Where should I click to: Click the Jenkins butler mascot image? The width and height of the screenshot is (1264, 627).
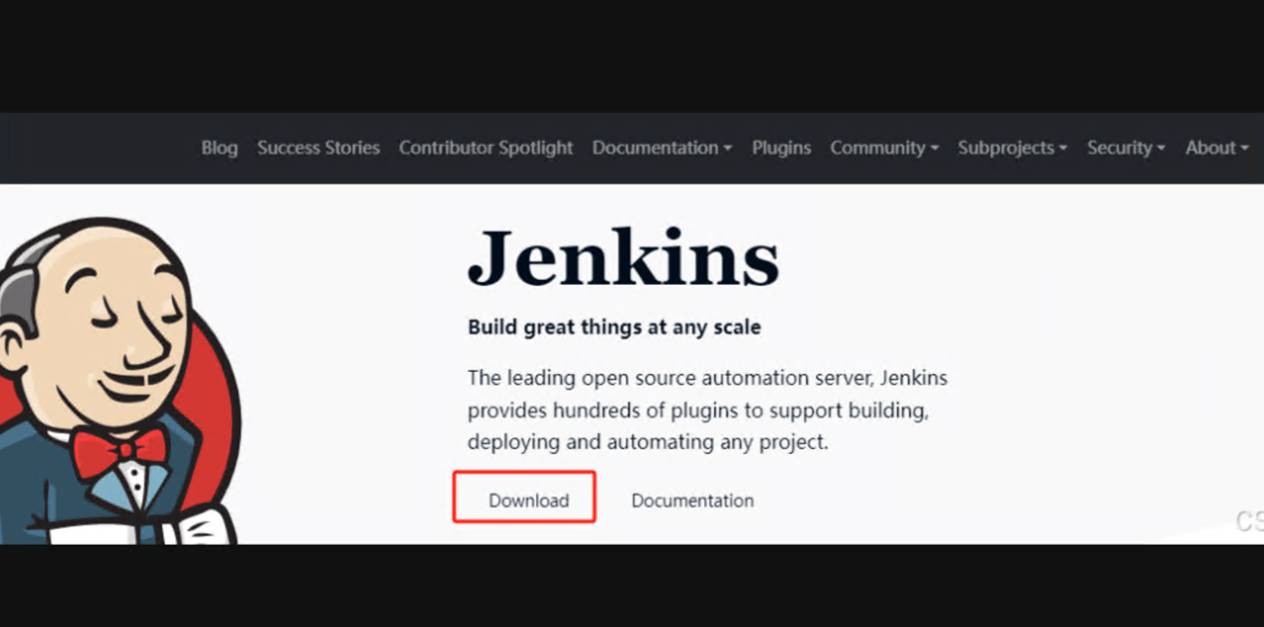(x=120, y=380)
